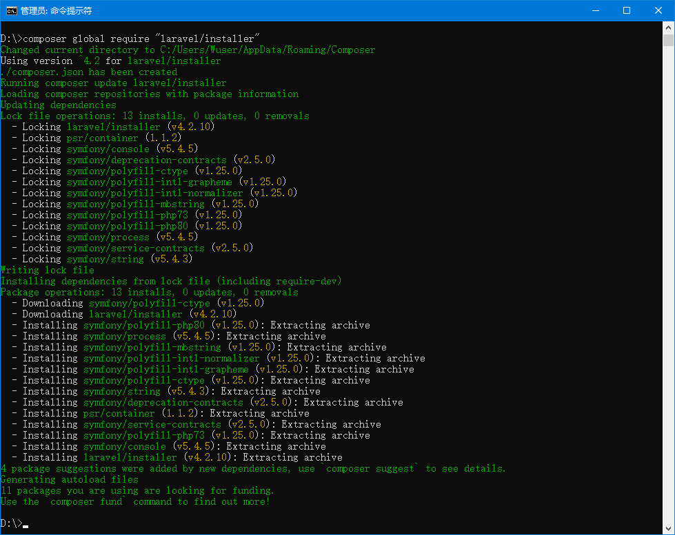Click 'Locking symfony/polyfill-ctype (v1.25.0)' line
Image resolution: width=675 pixels, height=535 pixels.
127,171
